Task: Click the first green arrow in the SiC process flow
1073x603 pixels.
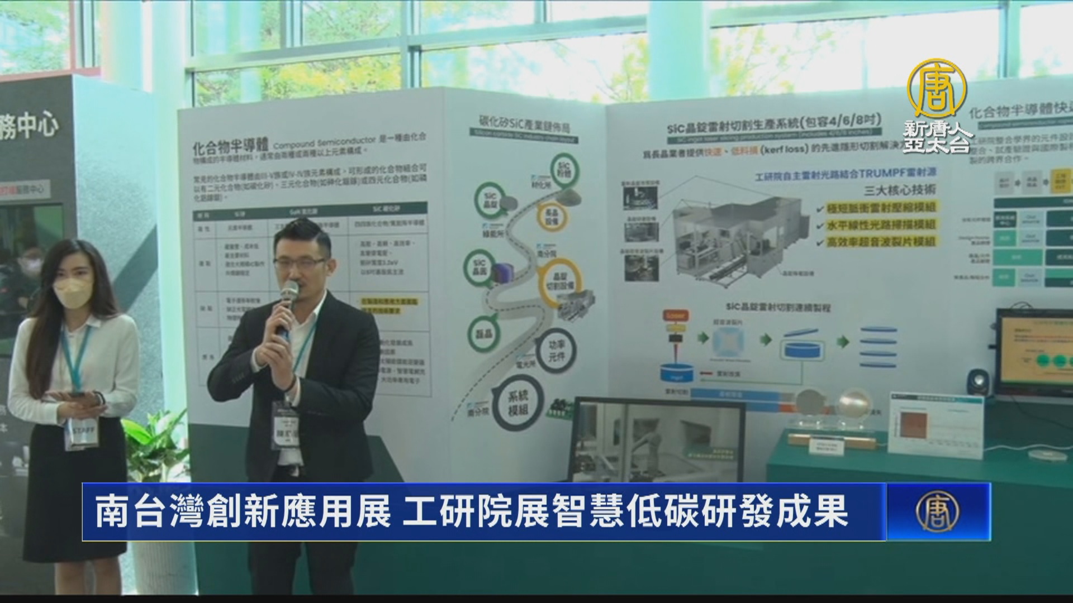Action: coord(702,338)
